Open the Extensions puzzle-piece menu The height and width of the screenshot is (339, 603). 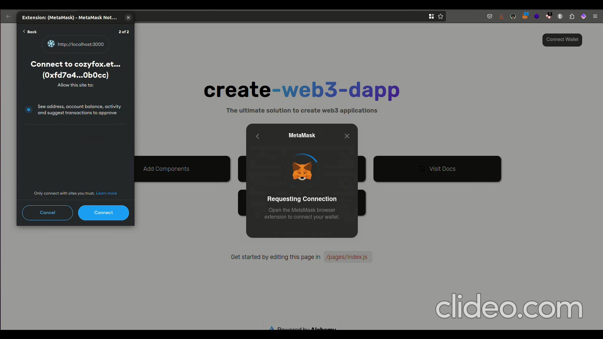coord(572,16)
